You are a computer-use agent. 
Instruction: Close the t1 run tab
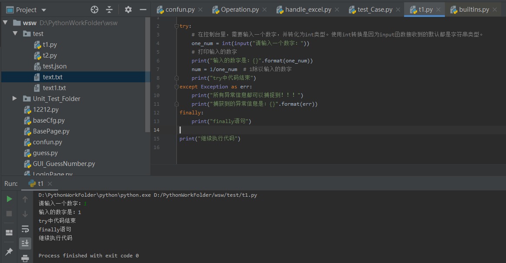click(50, 183)
